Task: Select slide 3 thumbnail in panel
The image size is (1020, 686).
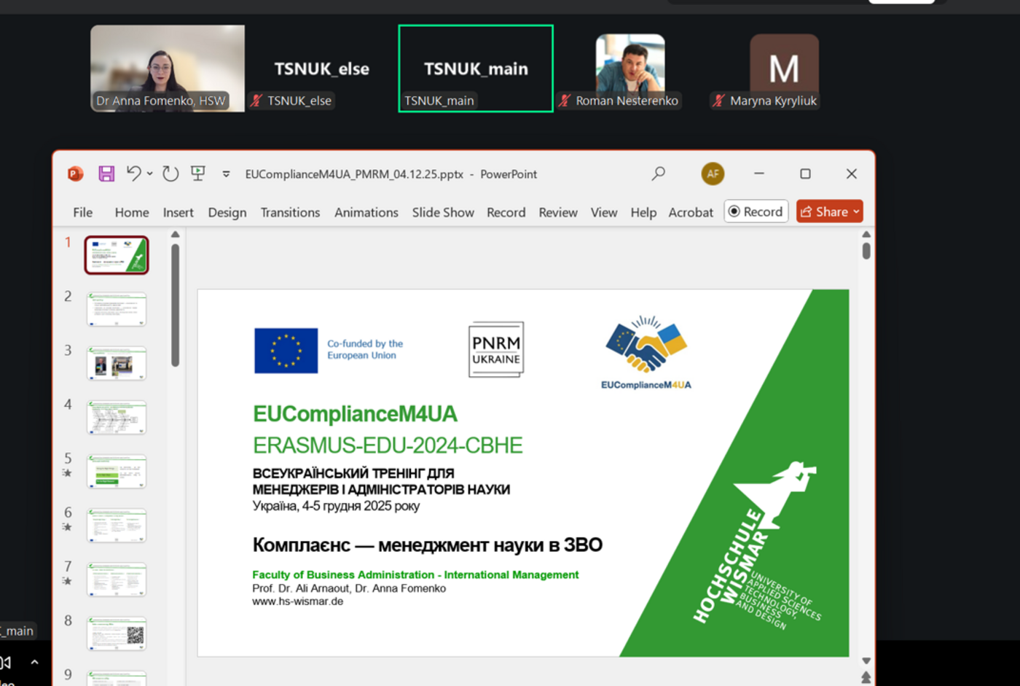Action: click(x=117, y=362)
